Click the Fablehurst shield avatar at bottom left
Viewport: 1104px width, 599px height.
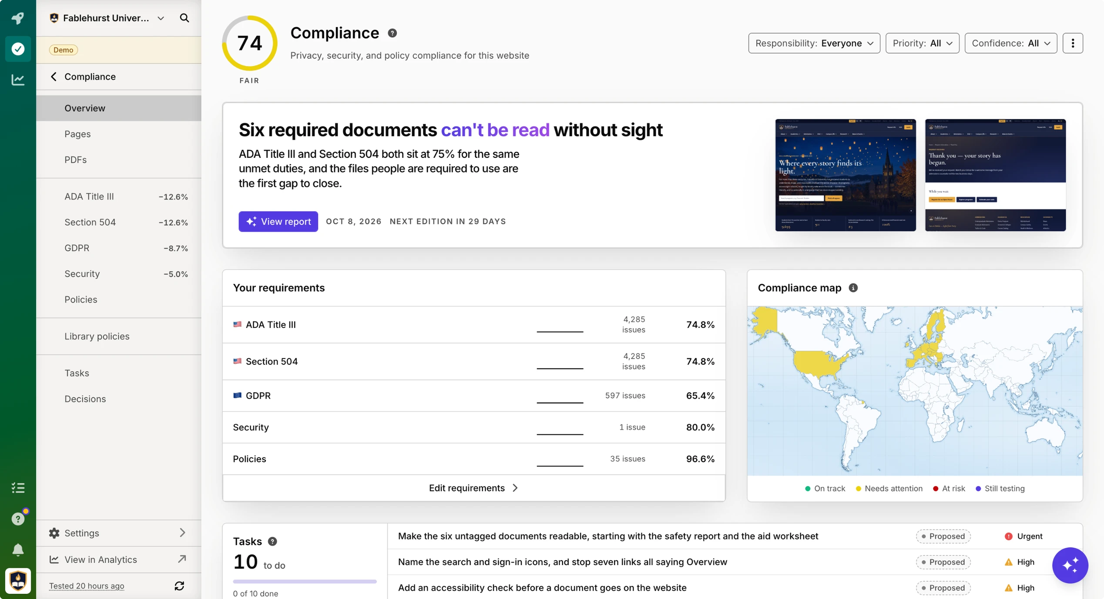coord(18,581)
